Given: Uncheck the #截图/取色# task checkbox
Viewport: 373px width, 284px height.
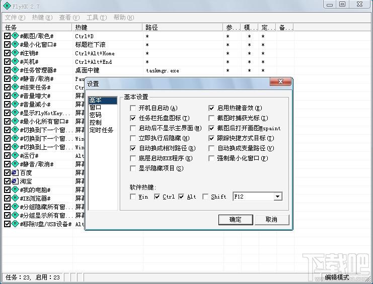Looking at the screenshot, I should coord(7,36).
